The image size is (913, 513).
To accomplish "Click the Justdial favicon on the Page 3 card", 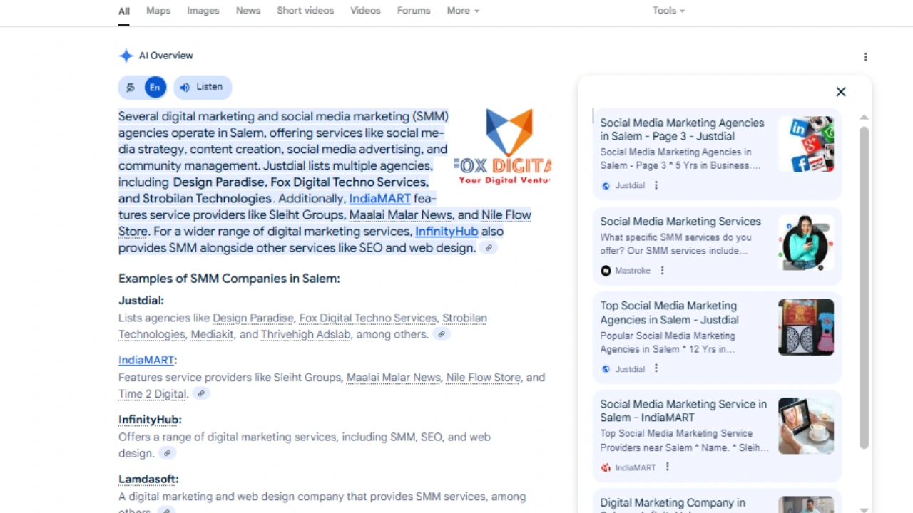I will (606, 186).
